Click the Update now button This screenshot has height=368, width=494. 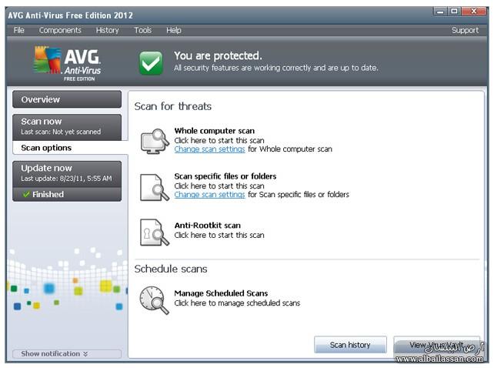coord(67,174)
